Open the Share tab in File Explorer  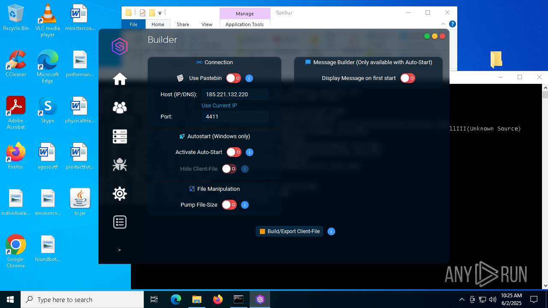point(183,24)
